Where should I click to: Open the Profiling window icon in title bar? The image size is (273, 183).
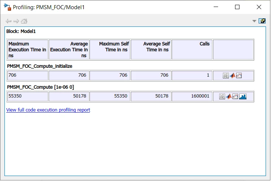click(x=7, y=7)
